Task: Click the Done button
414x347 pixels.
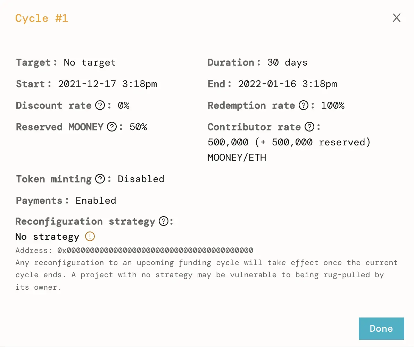Action: [x=381, y=328]
